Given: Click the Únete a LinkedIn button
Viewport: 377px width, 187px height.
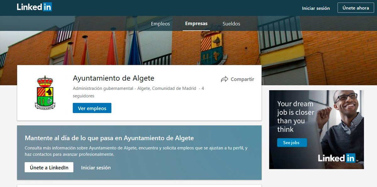Looking at the screenshot, I should tap(49, 167).
